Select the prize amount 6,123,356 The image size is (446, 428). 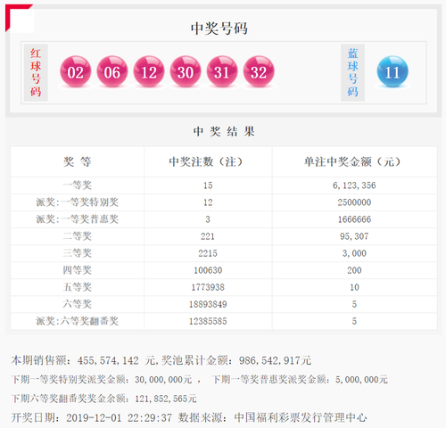tap(354, 185)
